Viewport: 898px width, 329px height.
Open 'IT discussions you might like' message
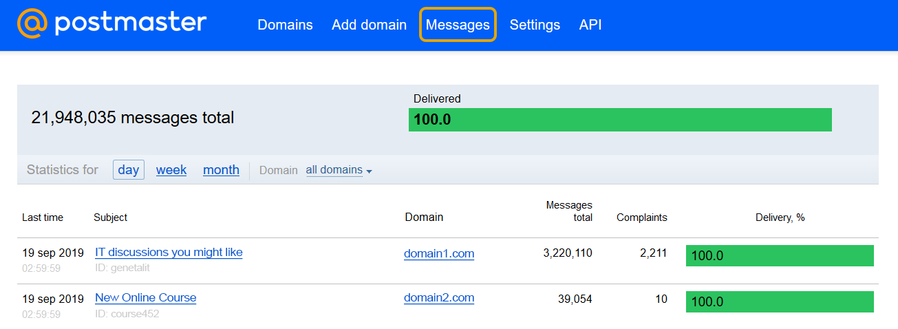point(169,253)
